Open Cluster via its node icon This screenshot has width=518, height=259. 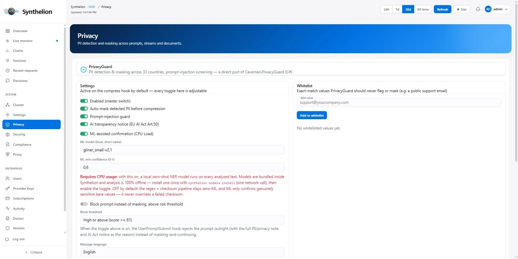[x=8, y=105]
